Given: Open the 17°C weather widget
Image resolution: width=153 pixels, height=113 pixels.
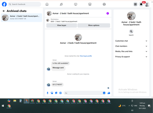Looking at the screenshot, I should click(122, 106).
